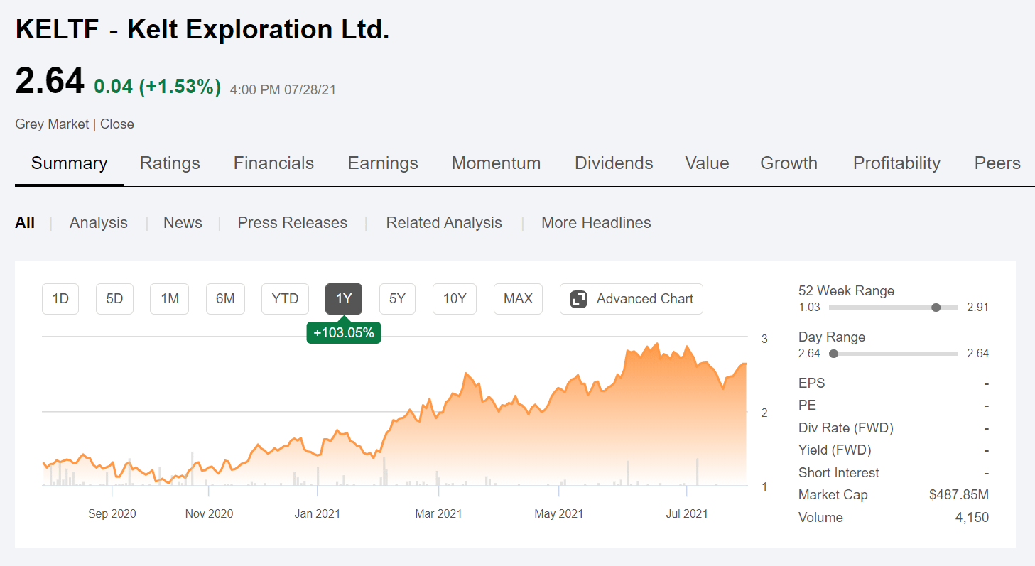Open the Financials tab
Viewport: 1035px width, 566px height.
click(273, 163)
